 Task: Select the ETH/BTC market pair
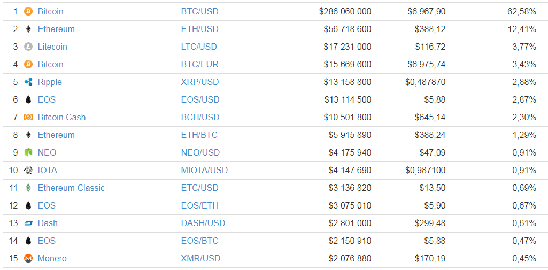point(199,135)
